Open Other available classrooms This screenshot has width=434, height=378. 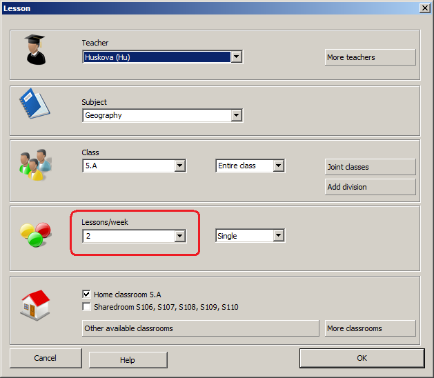pyautogui.click(x=200, y=328)
